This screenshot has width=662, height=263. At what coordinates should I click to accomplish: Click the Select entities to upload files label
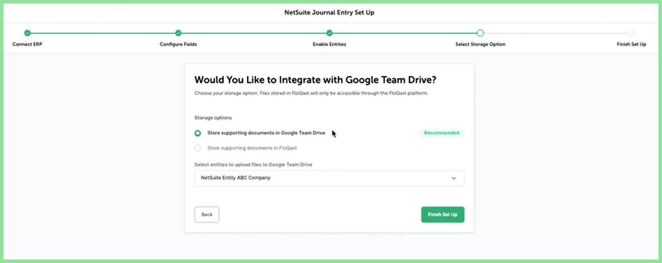point(253,165)
